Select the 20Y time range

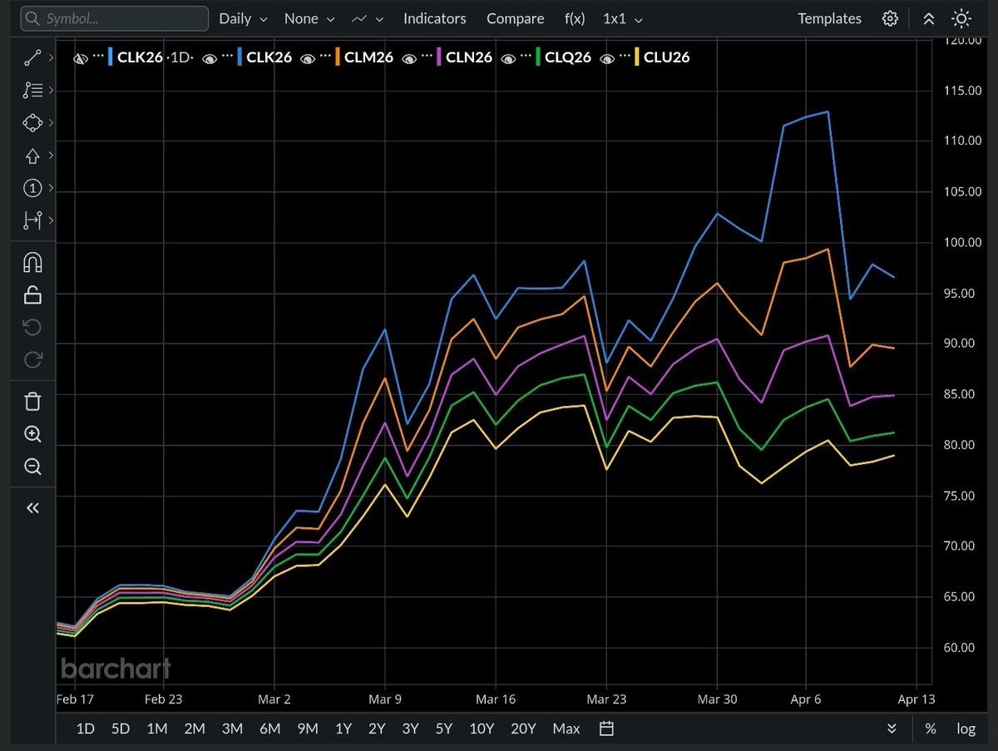523,729
